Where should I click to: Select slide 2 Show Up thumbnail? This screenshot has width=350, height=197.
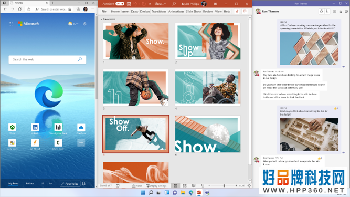coord(208,41)
